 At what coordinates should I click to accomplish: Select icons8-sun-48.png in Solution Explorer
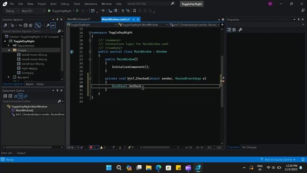coord(33,64)
